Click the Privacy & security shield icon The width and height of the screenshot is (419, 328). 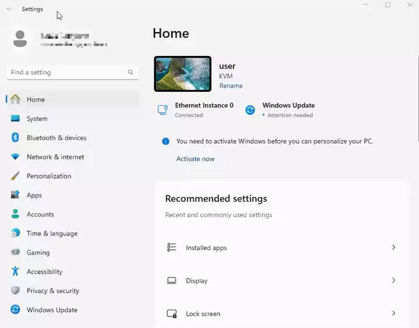15,290
